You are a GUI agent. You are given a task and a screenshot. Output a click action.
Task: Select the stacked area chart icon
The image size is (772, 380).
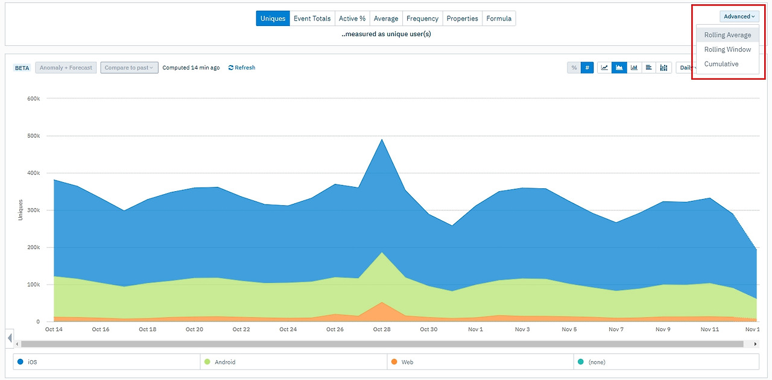[619, 68]
